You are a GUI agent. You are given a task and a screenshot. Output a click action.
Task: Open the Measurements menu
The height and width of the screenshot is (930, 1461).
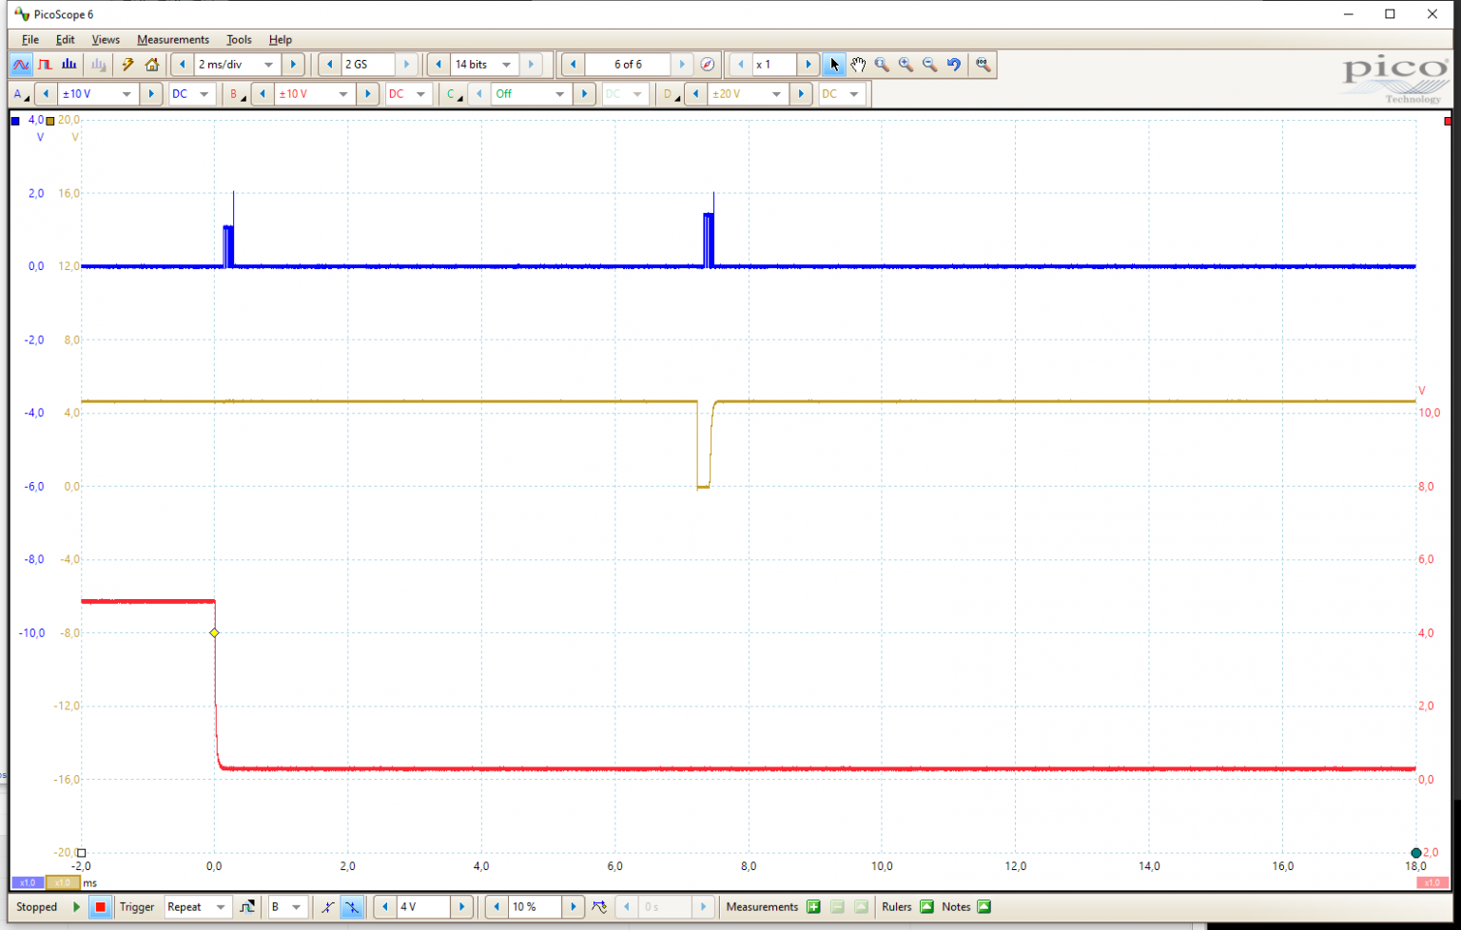tap(172, 39)
